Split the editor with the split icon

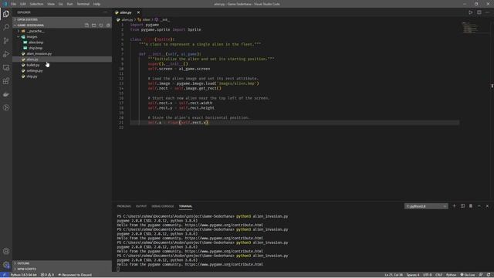[x=479, y=12]
